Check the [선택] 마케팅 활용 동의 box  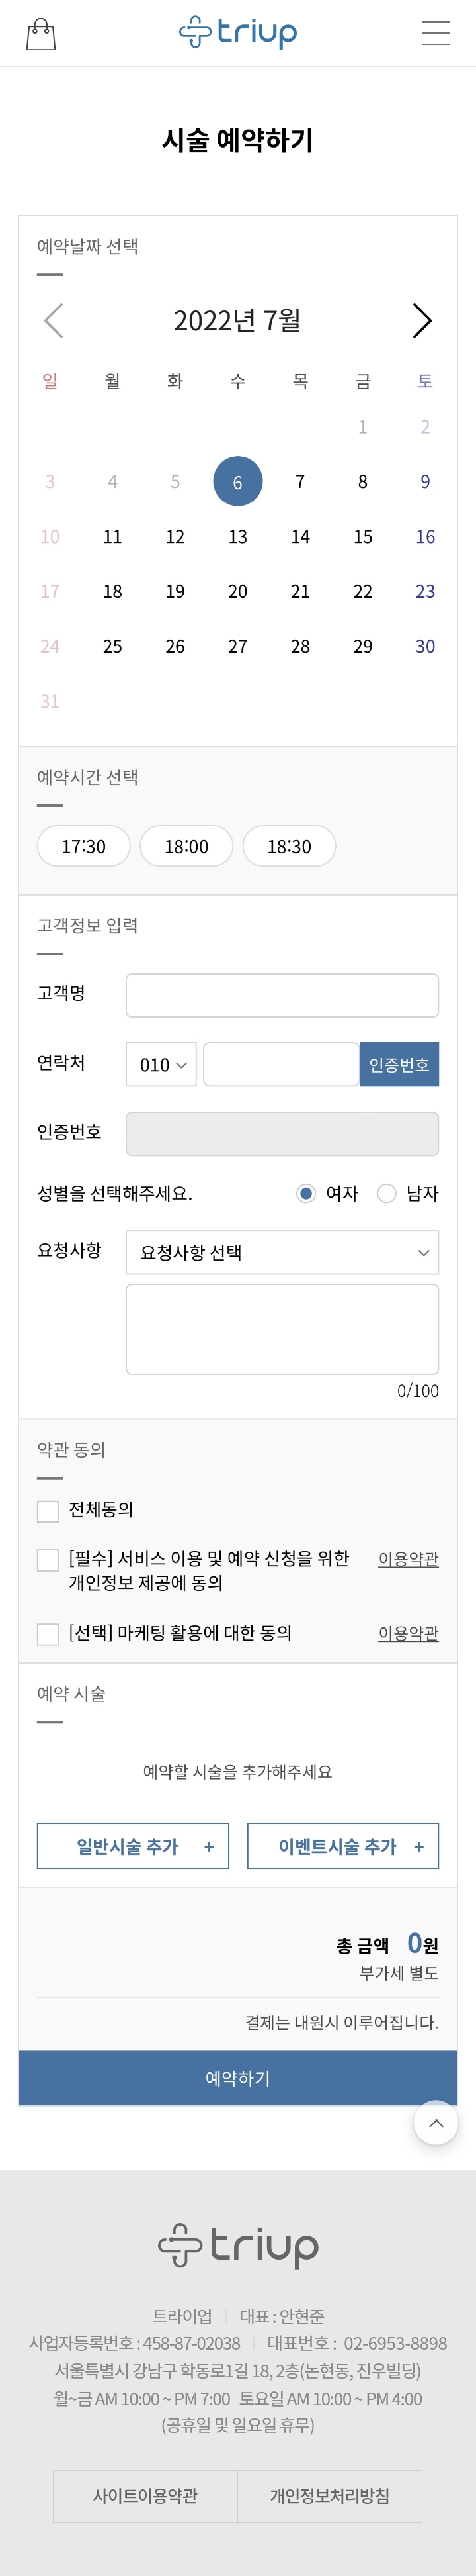(x=48, y=1634)
